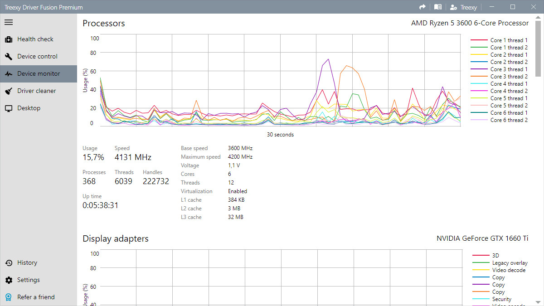
Task: Open the Desktop section
Action: (29, 108)
